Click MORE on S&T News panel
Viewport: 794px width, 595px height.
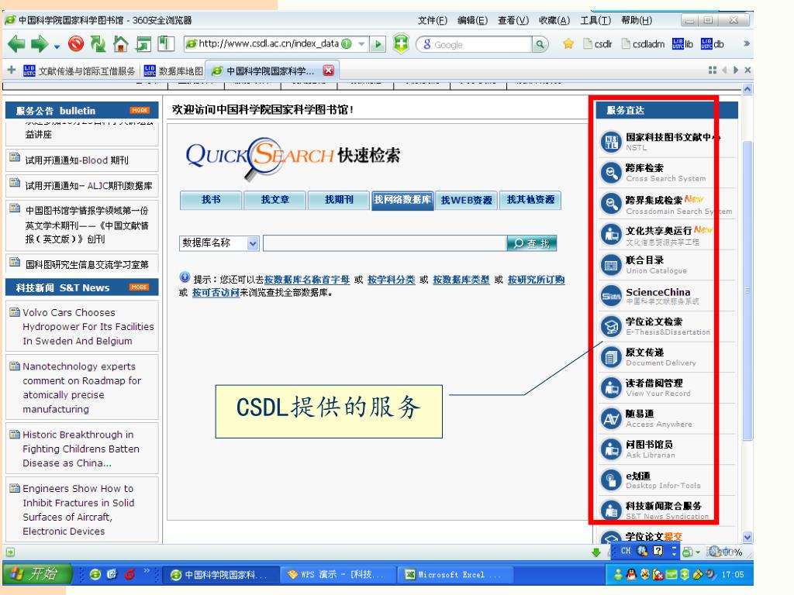(139, 287)
